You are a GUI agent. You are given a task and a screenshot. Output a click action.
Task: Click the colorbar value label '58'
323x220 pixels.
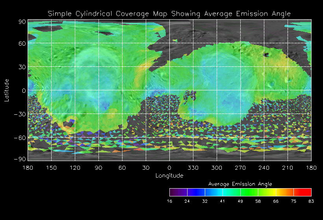point(258,201)
